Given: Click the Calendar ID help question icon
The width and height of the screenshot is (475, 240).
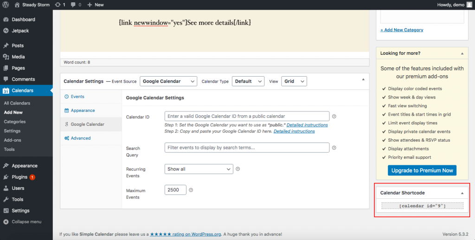Looking at the screenshot, I should pyautogui.click(x=334, y=117).
